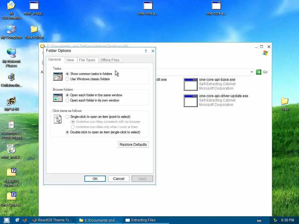Select Single-click to open an item
The width and height of the screenshot is (299, 224).
(98, 117)
